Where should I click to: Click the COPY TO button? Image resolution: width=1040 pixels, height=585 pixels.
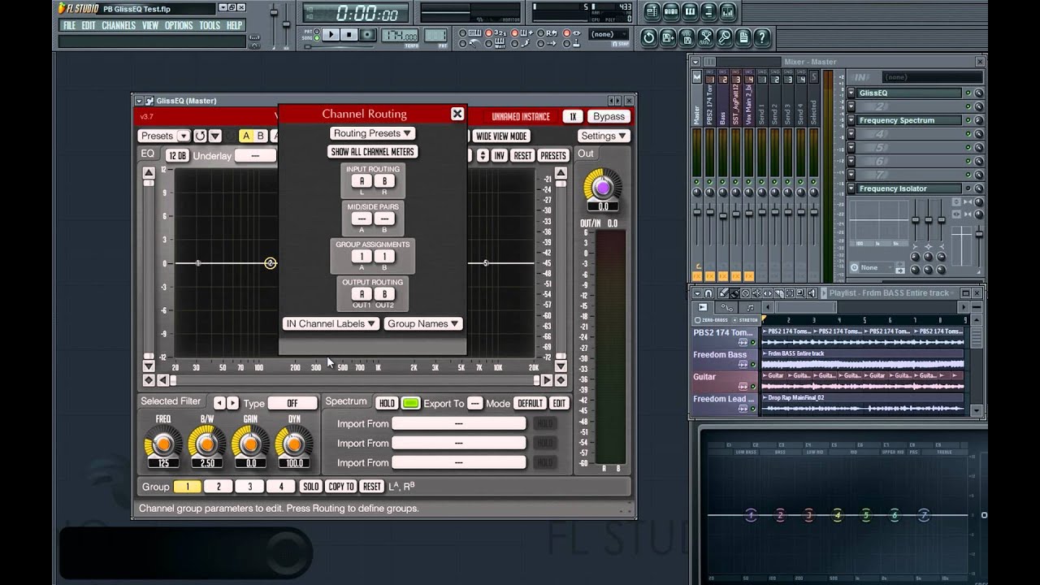coord(340,487)
